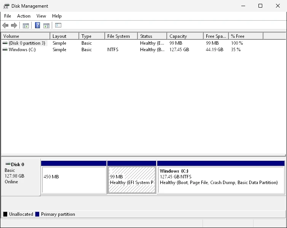The image size is (287, 228).
Task: Click the 99 MB capacity cell in list
Action: click(176, 43)
